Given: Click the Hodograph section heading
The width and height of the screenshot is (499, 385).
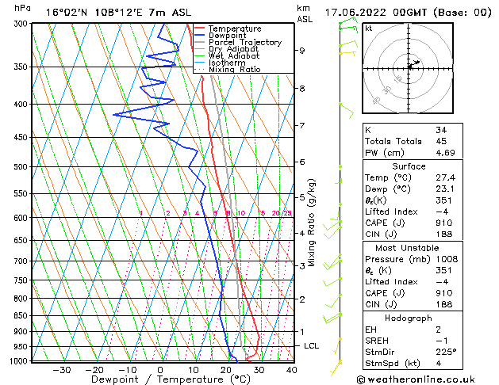Looking at the screenshot, I should [x=409, y=318].
